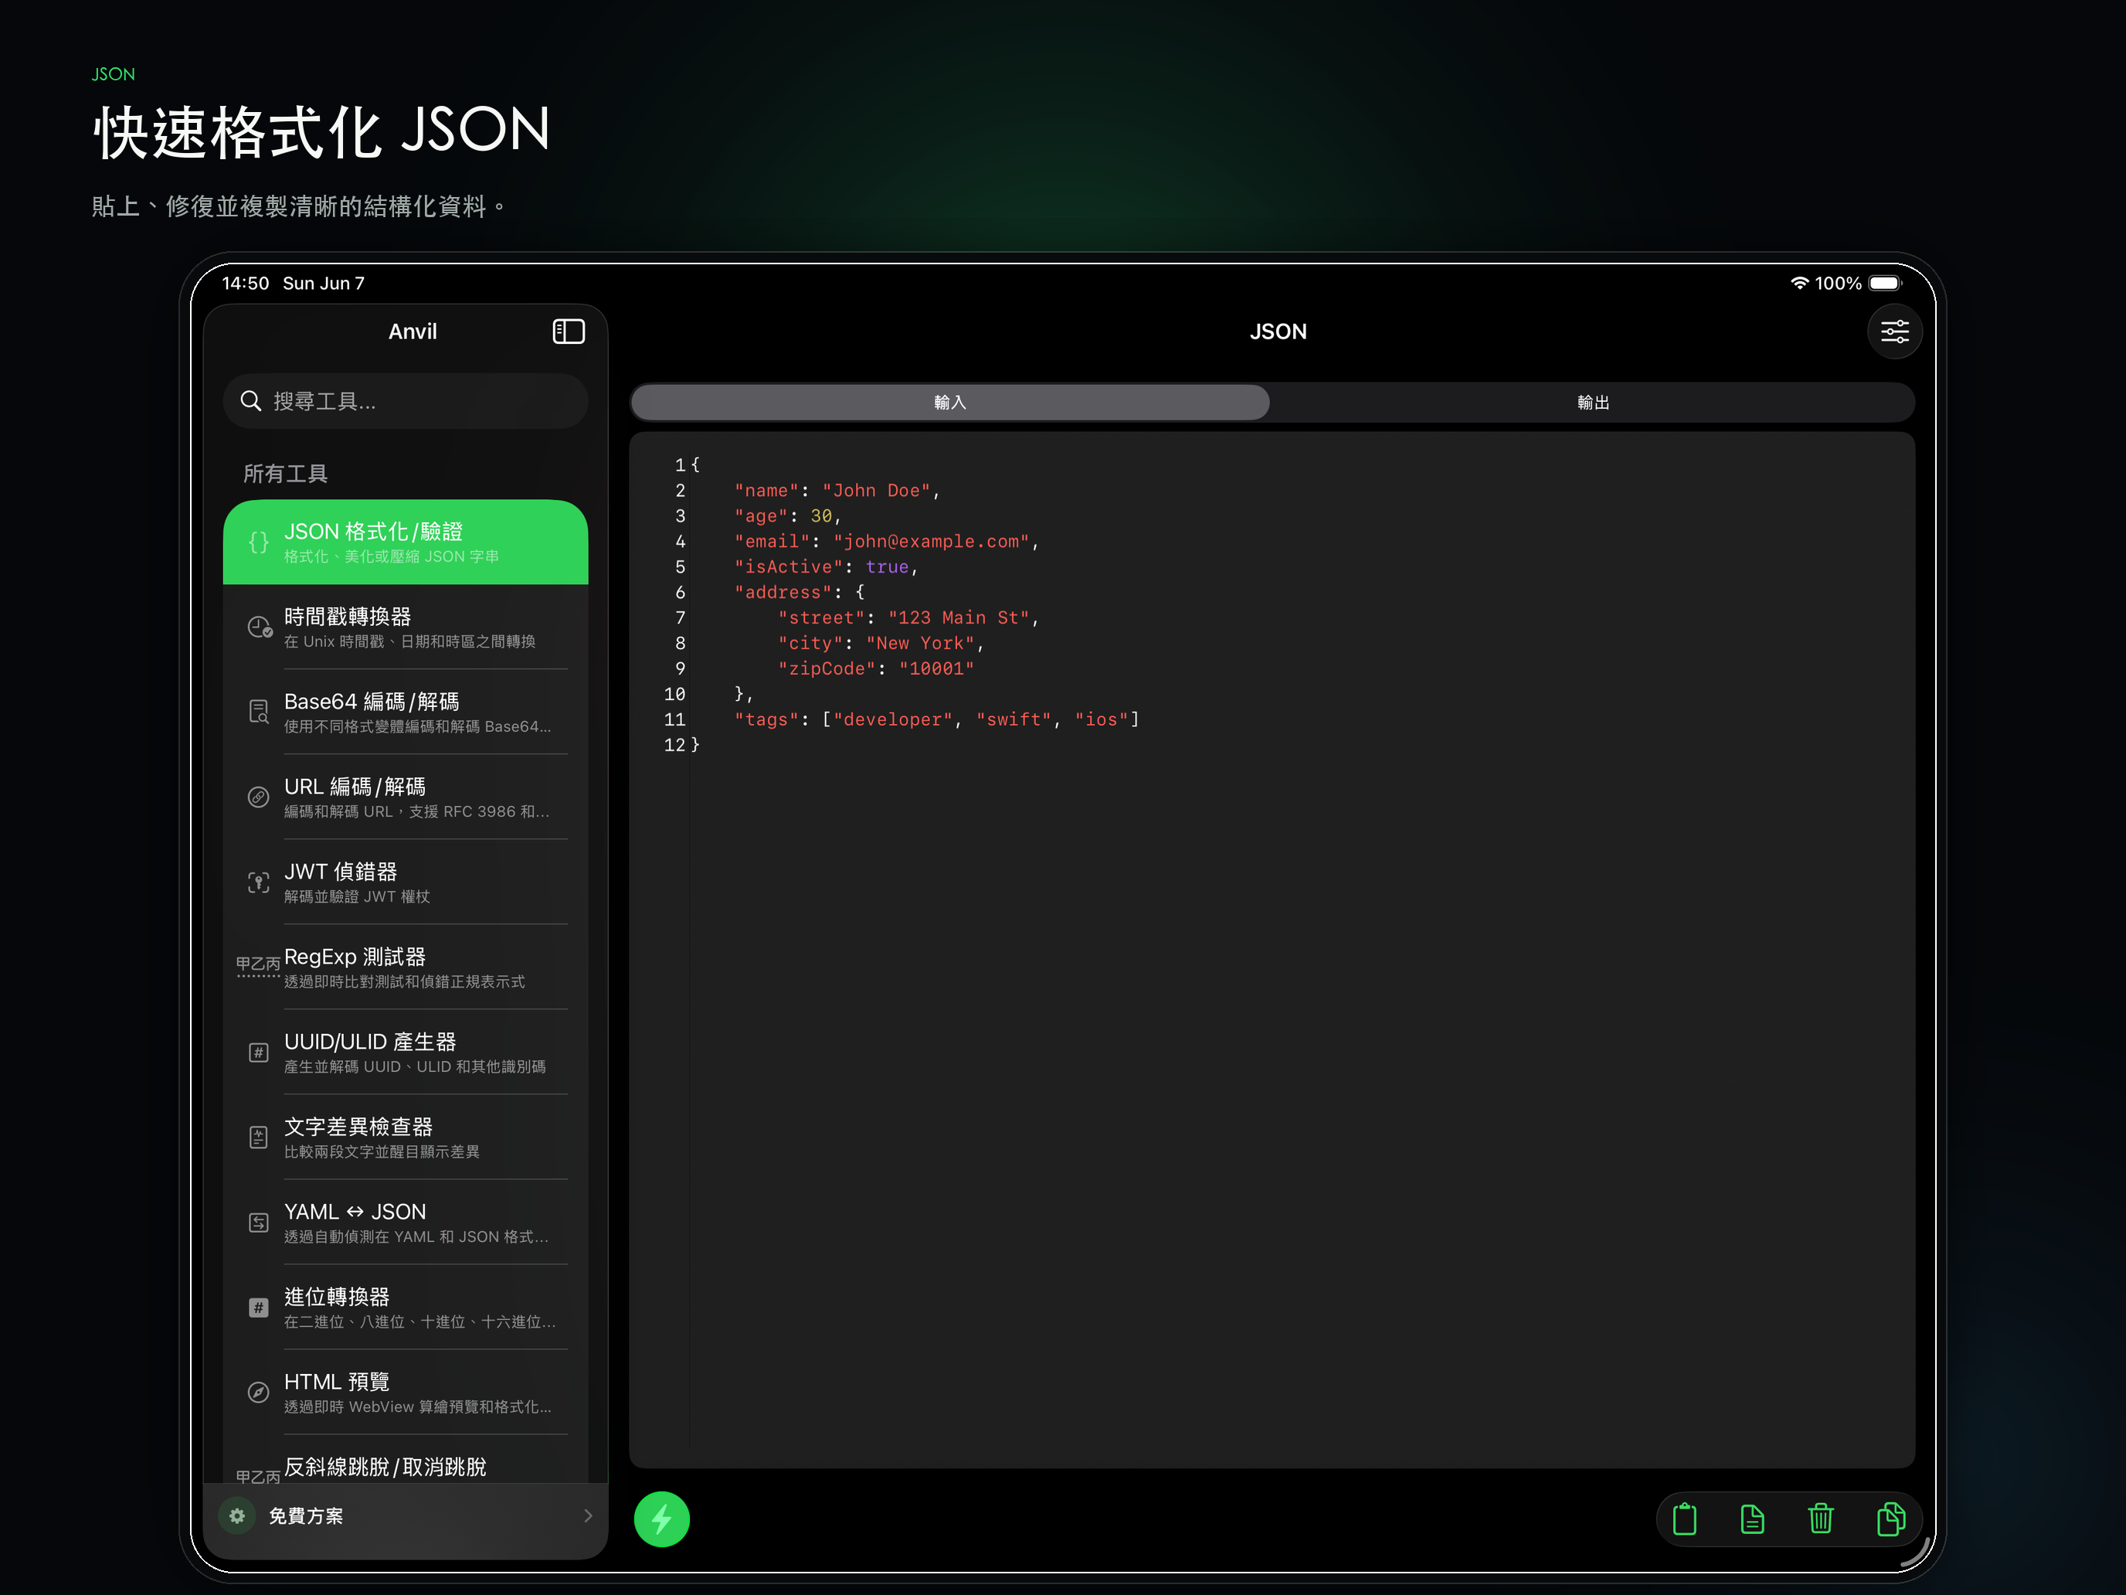The height and width of the screenshot is (1595, 2126).
Task: Select JSON 格式化/驗證 tool
Action: 406,542
